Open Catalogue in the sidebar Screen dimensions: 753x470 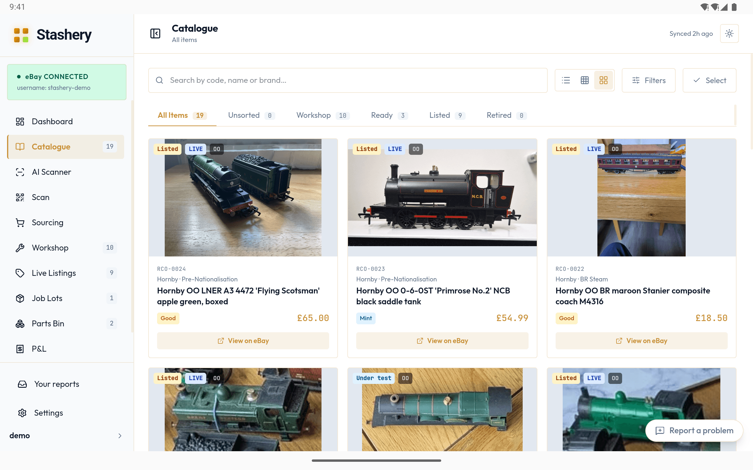coord(66,147)
